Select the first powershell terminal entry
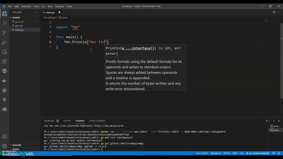 [275, 126]
